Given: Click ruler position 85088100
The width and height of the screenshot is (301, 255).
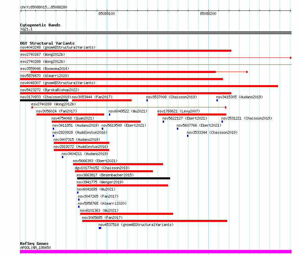Looking at the screenshot, I should point(107,14).
